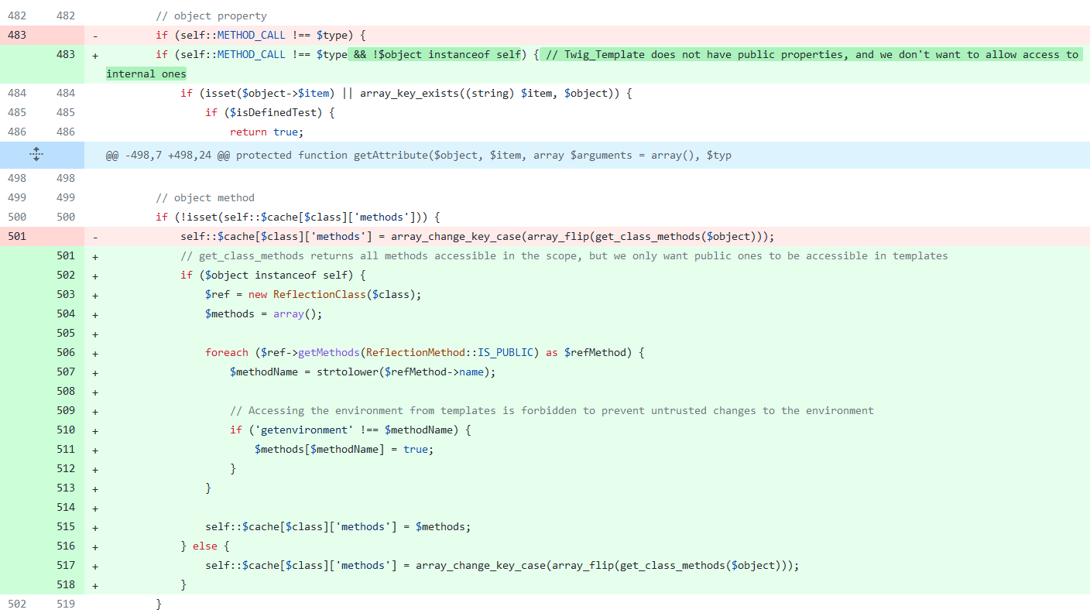Click the hunk header for getAttribute function
This screenshot has width=1090, height=613.
(418, 155)
